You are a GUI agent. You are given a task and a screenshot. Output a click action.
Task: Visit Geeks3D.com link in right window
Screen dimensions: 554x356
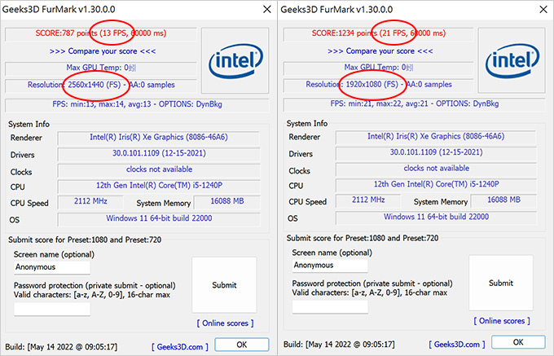click(457, 344)
